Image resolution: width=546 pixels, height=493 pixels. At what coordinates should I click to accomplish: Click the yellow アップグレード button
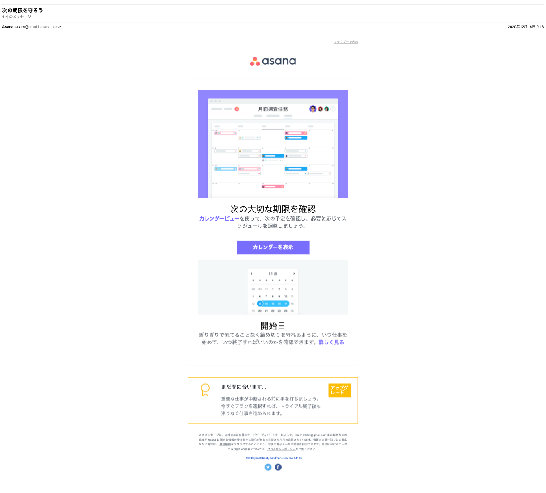coord(340,390)
